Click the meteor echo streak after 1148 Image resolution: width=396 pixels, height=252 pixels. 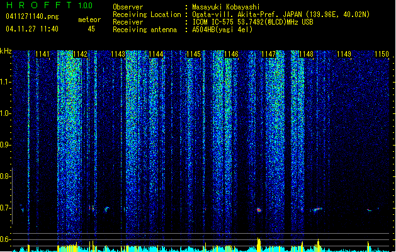point(317,209)
